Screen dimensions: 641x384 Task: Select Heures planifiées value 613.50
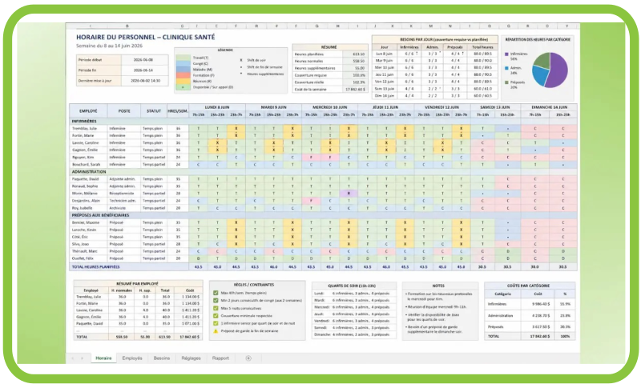click(x=354, y=54)
